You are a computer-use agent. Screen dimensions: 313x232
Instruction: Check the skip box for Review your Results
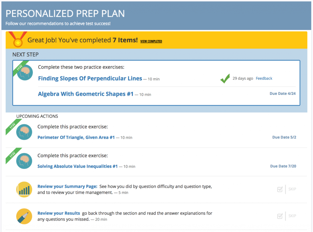pyautogui.click(x=280, y=216)
